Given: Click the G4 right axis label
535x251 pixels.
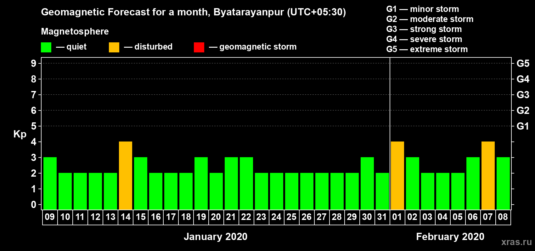Looking at the screenshot, I should pyautogui.click(x=523, y=79).
